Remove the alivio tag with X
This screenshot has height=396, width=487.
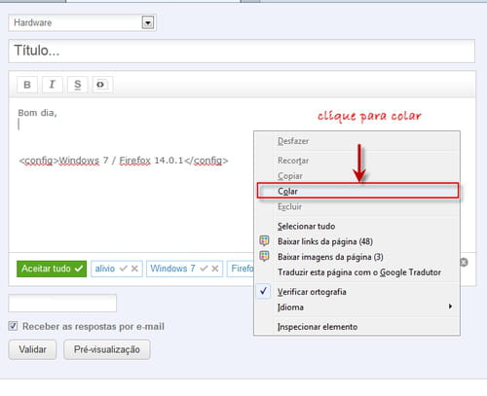134,269
